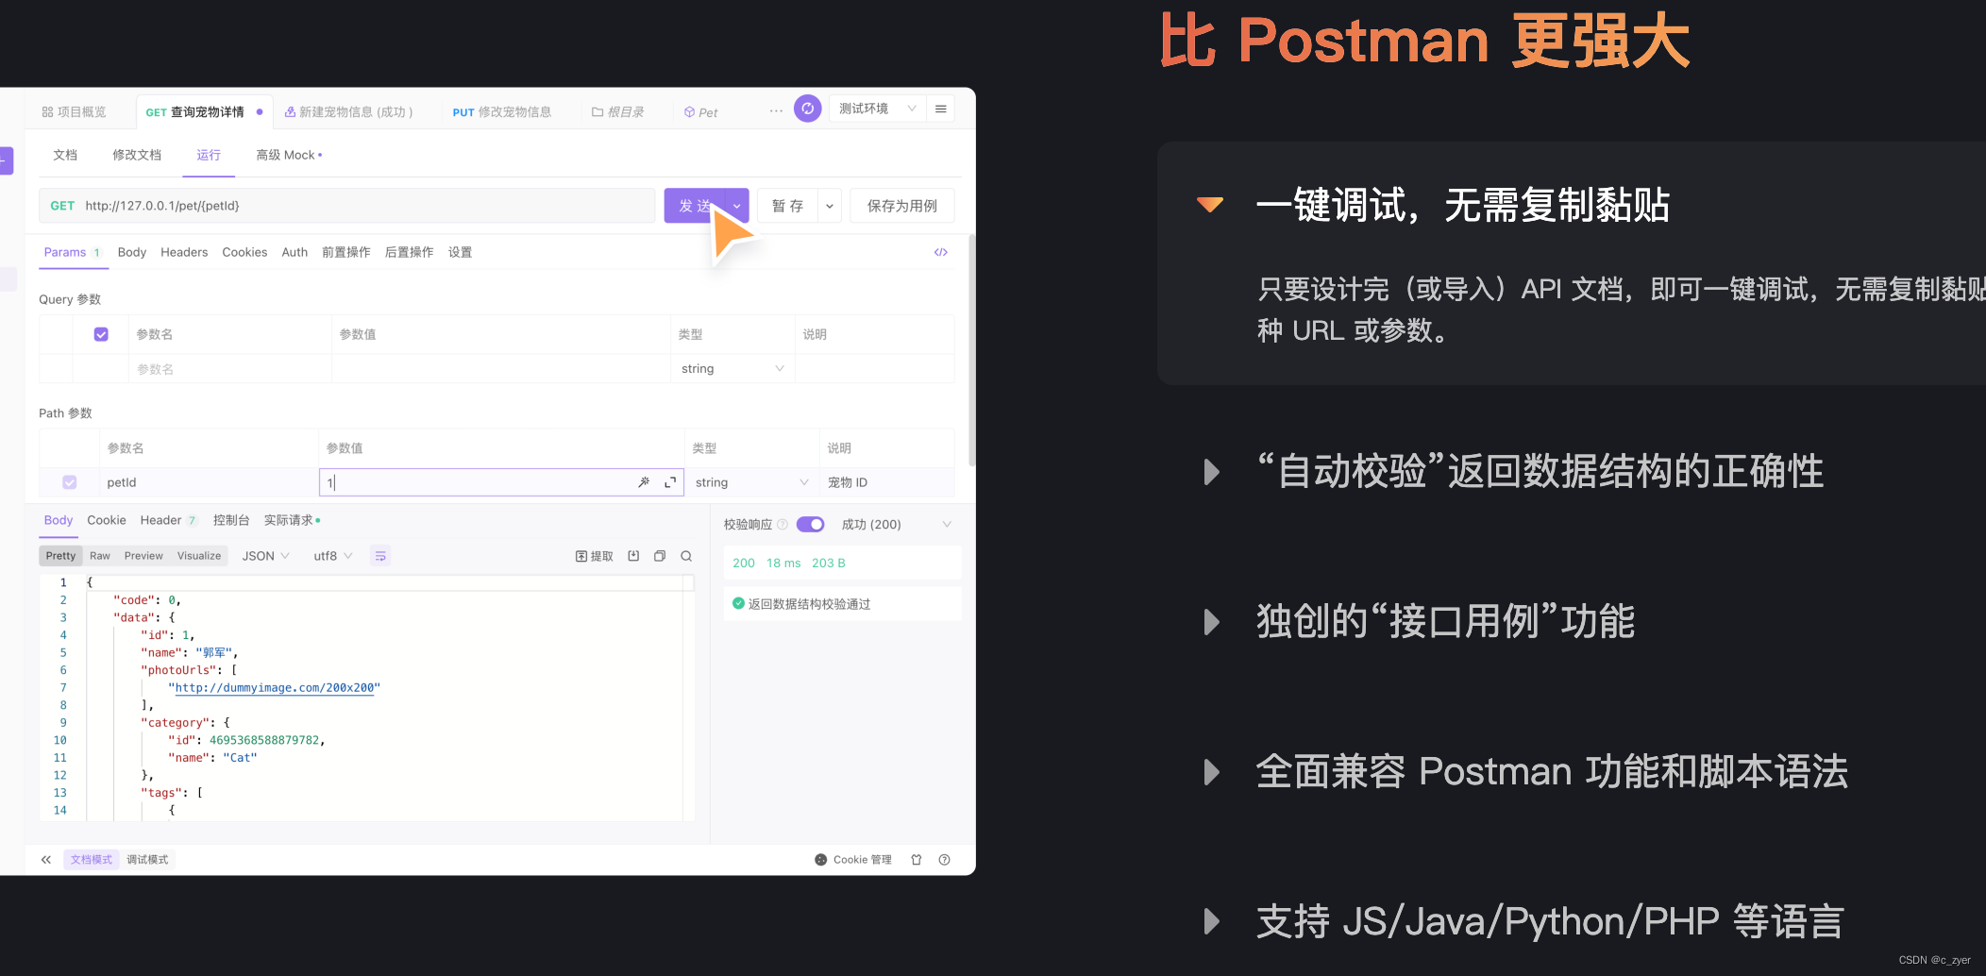
Task: Expand the 全面兼容 Postman section
Action: point(1212,772)
